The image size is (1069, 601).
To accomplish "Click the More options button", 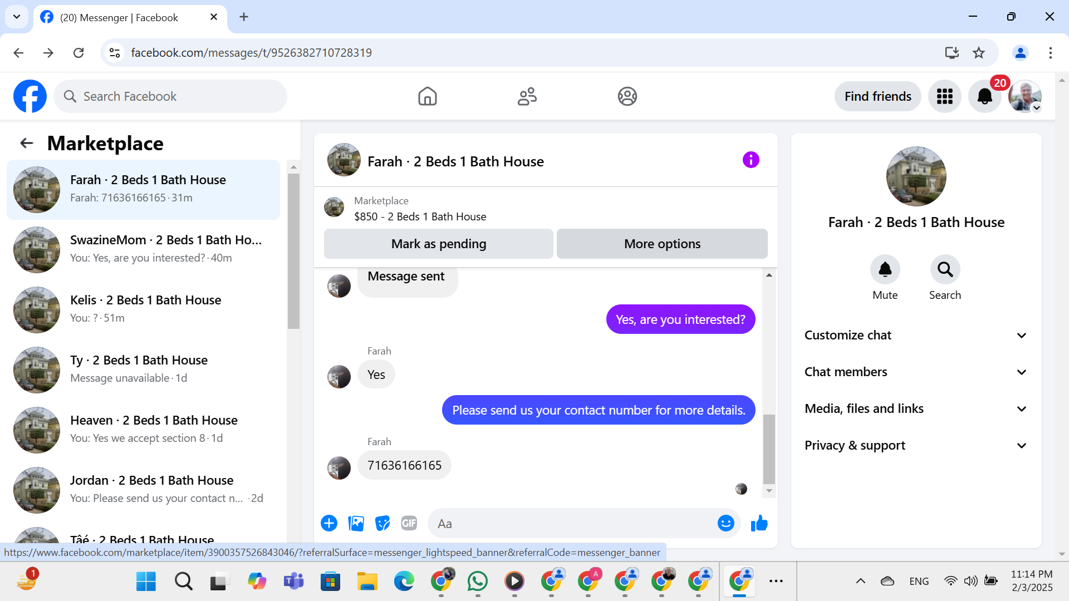I will tap(662, 244).
